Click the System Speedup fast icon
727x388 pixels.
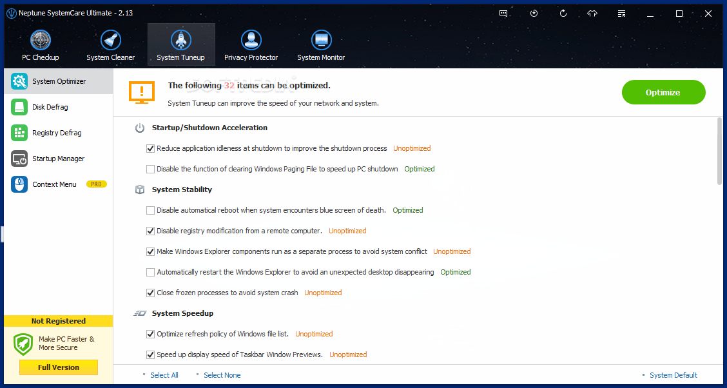pyautogui.click(x=140, y=313)
